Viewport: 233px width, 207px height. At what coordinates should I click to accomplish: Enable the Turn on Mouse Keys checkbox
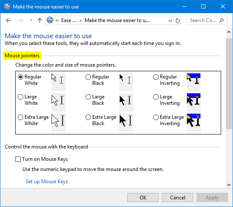click(x=18, y=159)
